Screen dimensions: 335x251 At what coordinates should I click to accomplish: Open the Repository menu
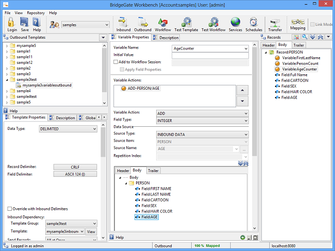click(36, 13)
